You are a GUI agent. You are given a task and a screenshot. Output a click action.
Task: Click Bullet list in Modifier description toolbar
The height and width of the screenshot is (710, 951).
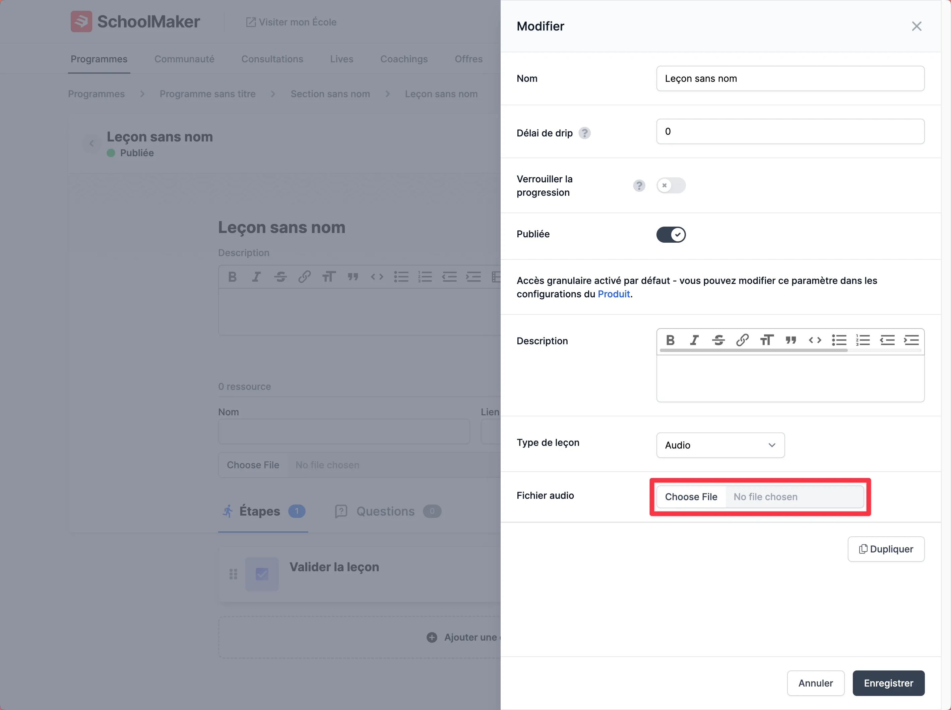point(839,340)
